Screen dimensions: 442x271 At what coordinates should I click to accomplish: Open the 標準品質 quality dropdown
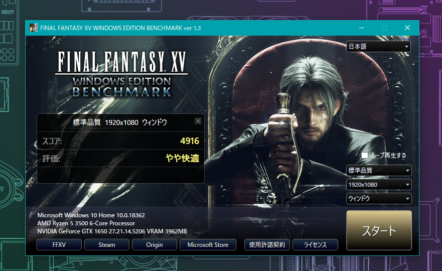tap(379, 170)
